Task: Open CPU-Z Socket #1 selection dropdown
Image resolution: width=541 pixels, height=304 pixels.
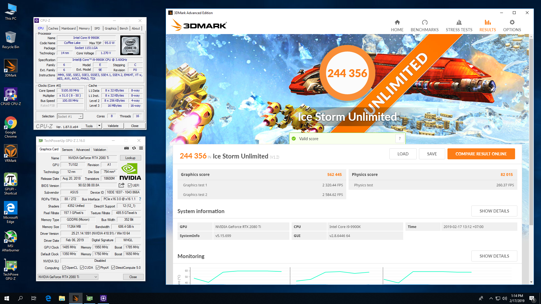Action: click(70, 116)
